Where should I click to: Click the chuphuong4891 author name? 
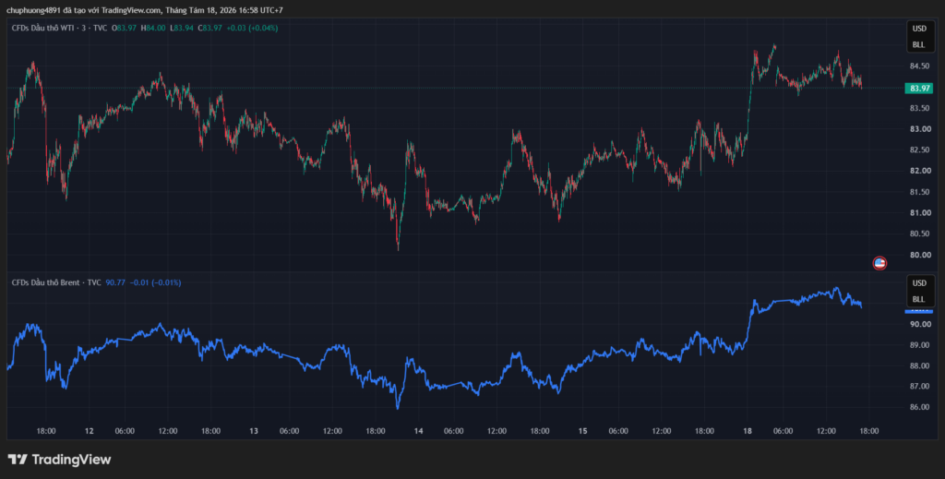[x=32, y=10]
